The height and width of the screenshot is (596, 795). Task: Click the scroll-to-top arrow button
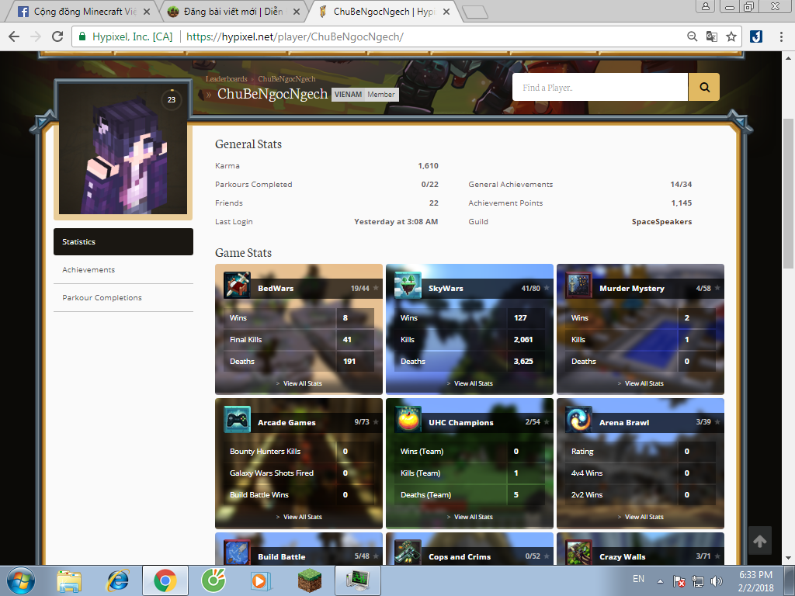(759, 541)
